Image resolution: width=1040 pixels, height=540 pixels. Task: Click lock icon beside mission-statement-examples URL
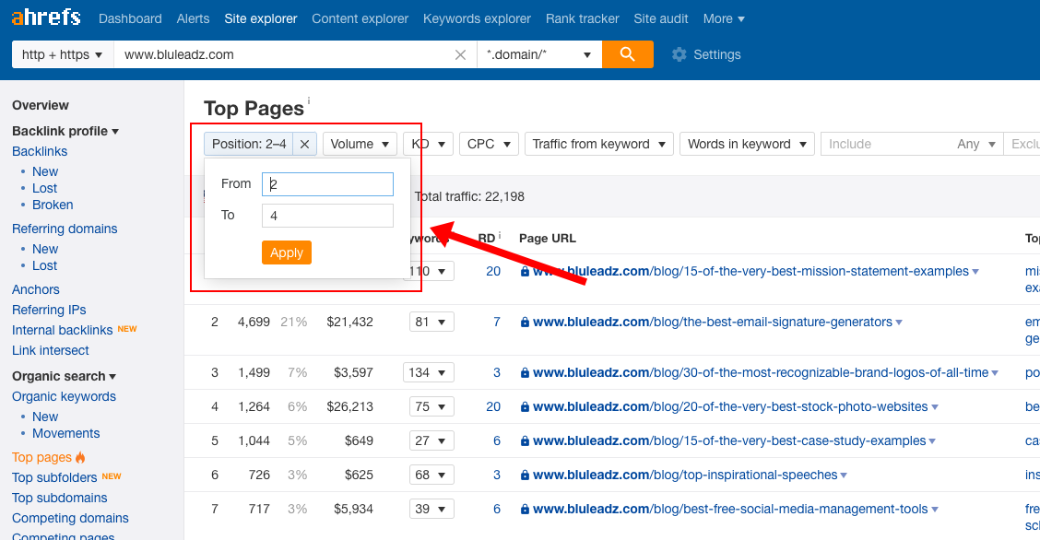tap(525, 272)
